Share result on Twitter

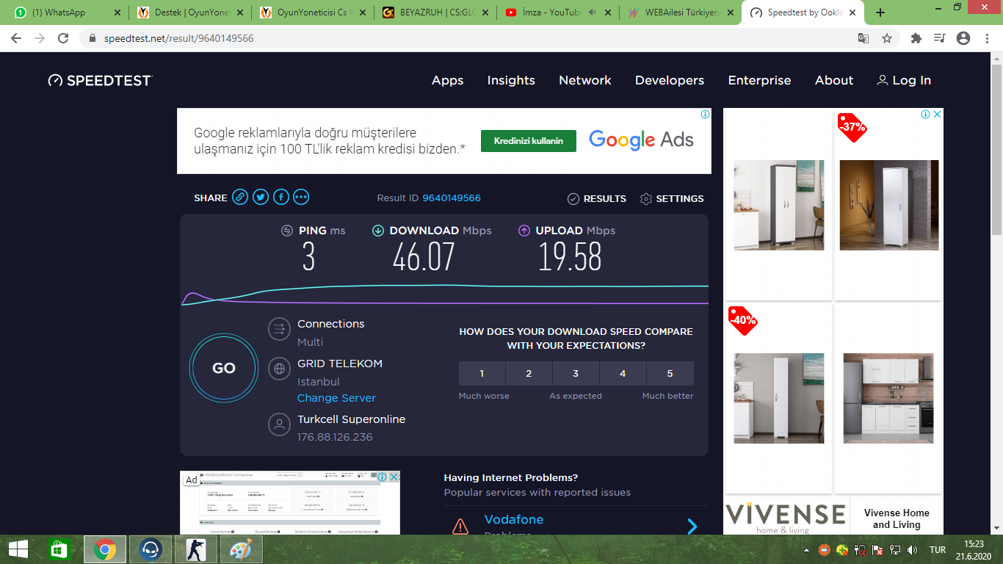click(x=261, y=197)
